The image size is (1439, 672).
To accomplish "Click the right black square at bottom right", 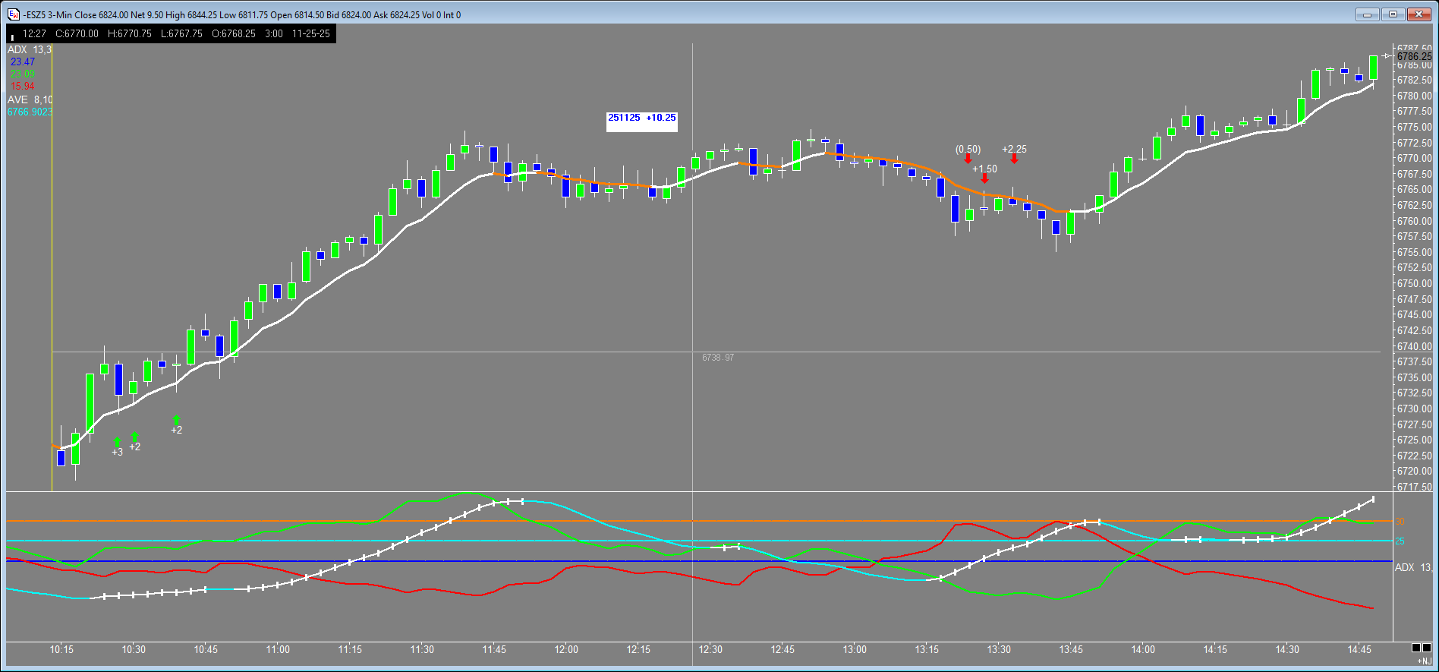I will 1427,648.
